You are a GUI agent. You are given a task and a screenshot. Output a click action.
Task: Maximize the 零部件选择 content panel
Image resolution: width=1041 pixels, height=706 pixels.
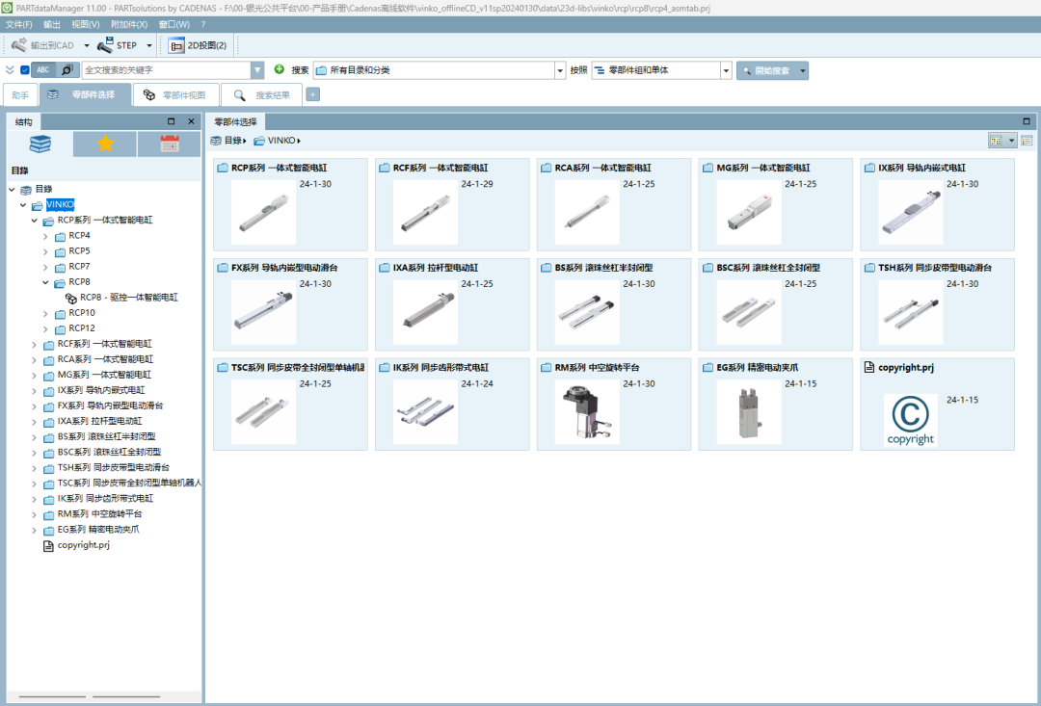click(x=1027, y=121)
